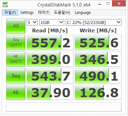Expand the 1GiB test size dropdown
The height and width of the screenshot is (116, 128).
pyautogui.click(x=52, y=22)
